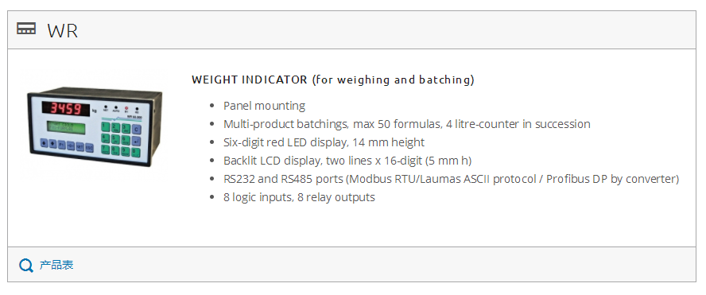The width and height of the screenshot is (706, 295).
Task: Click the Six-digit red LED display line
Action: (x=324, y=142)
